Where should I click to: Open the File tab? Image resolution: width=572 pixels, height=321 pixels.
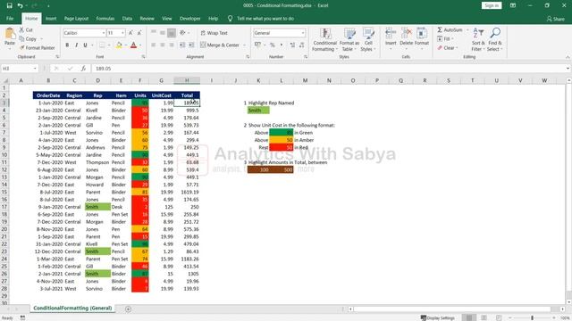10,19
